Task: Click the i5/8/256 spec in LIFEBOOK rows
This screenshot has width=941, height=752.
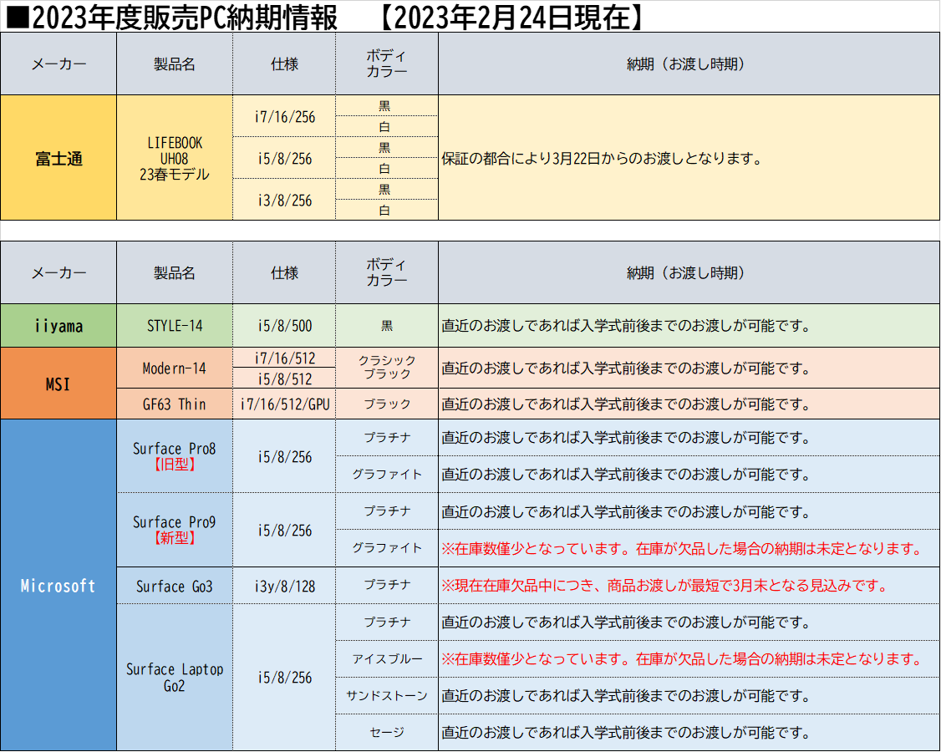Action: [x=284, y=158]
